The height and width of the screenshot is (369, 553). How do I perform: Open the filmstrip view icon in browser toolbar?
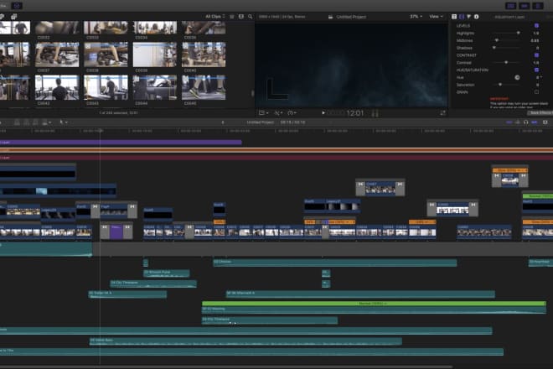tap(241, 17)
